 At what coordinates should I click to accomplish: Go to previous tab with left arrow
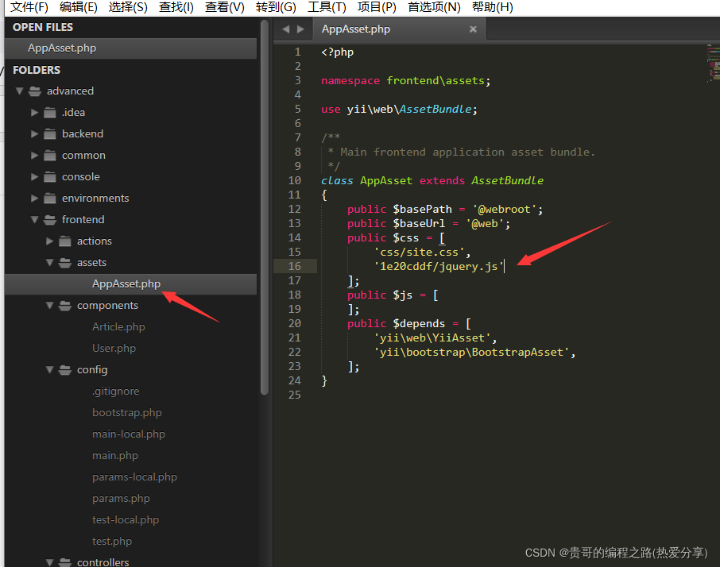285,29
